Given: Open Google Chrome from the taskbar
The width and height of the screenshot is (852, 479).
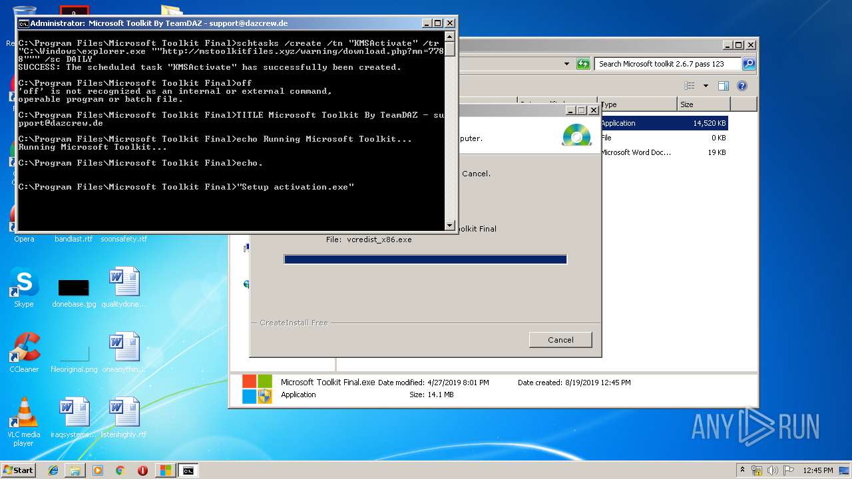Looking at the screenshot, I should click(120, 470).
